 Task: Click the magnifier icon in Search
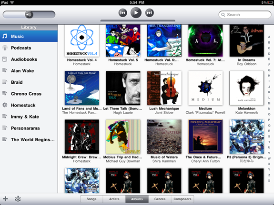click(223, 15)
